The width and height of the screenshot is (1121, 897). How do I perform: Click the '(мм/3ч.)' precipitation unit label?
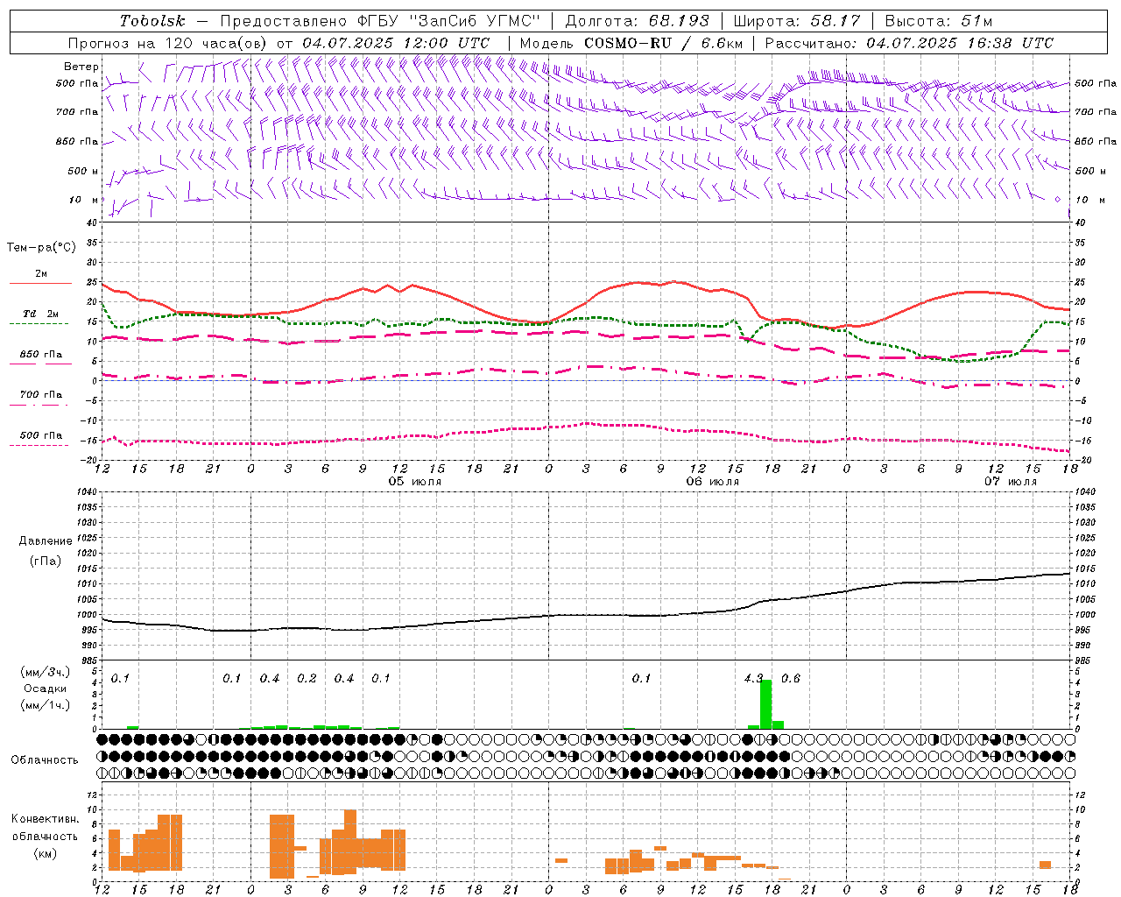[45, 672]
